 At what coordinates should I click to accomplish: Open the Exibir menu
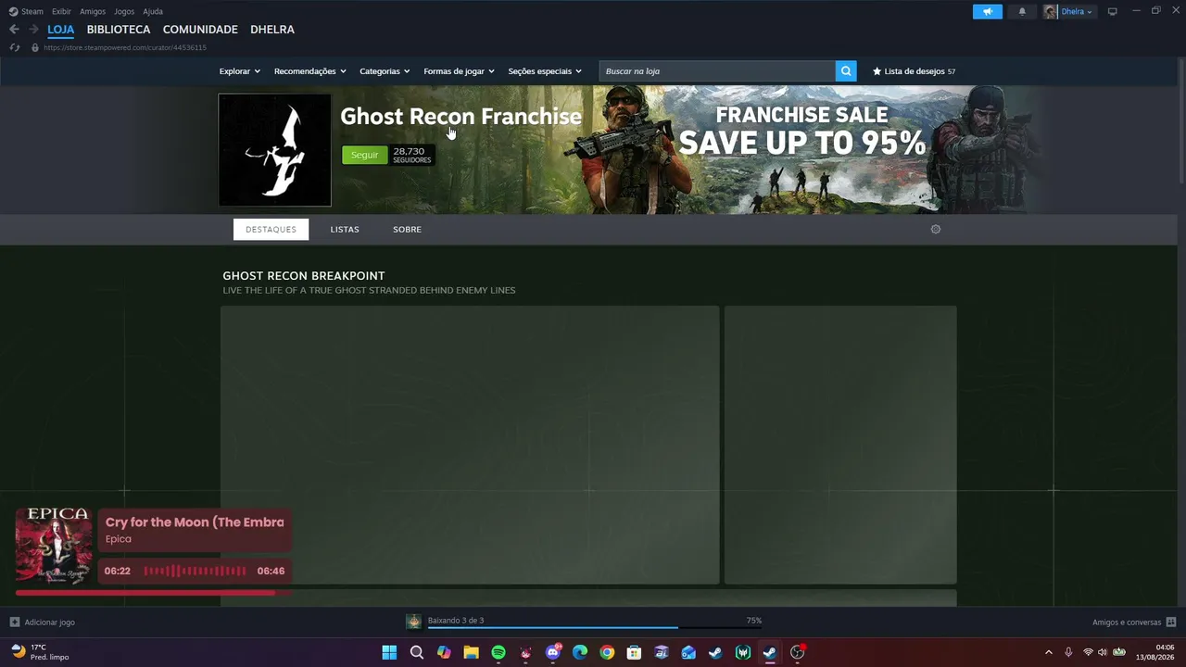(x=61, y=12)
